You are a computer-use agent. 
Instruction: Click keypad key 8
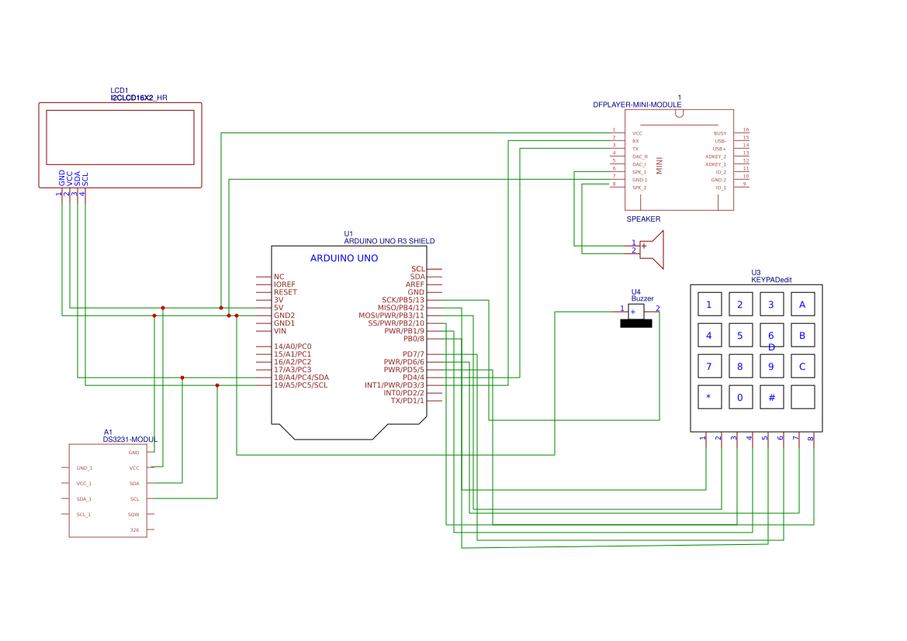(x=740, y=367)
